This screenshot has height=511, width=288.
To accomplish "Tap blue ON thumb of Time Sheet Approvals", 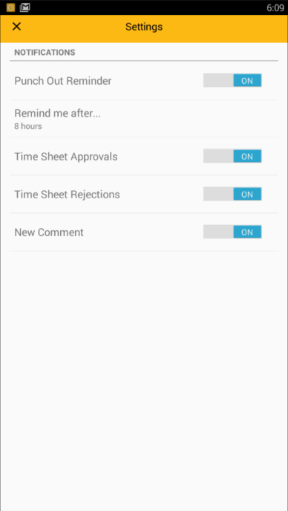I will click(247, 156).
